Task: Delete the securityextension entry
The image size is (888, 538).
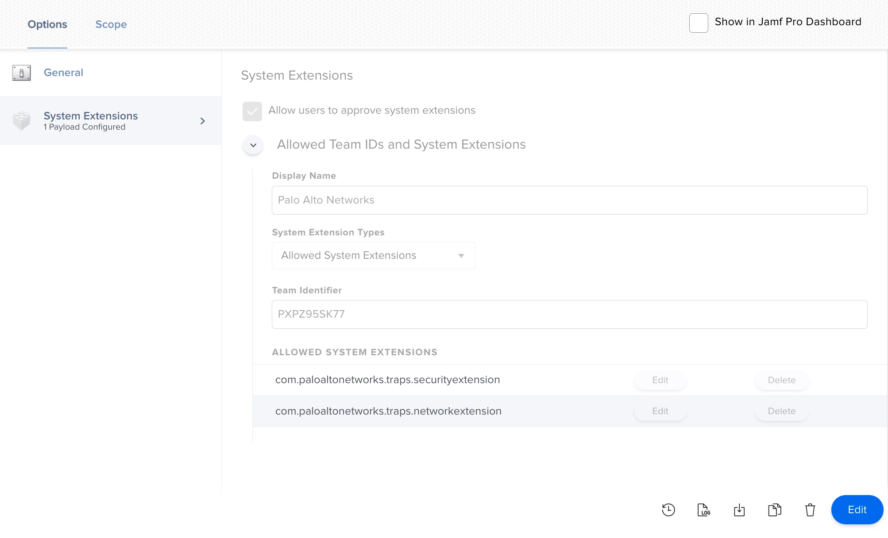Action: pos(782,380)
